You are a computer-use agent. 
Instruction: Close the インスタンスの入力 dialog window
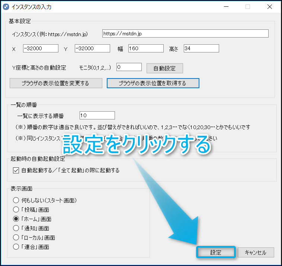coord(270,6)
